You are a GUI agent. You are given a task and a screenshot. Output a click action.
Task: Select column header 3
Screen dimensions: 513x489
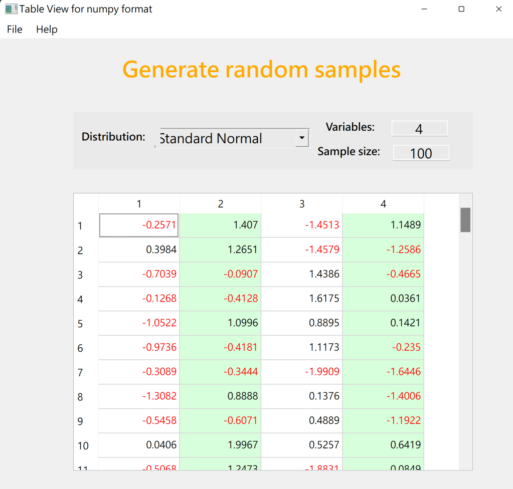302,204
